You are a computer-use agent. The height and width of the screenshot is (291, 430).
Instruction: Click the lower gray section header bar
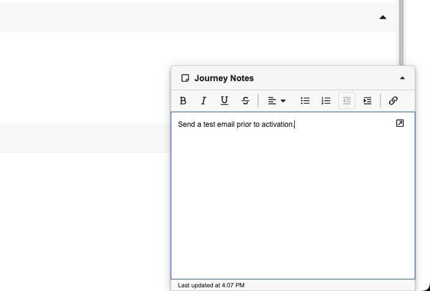click(x=86, y=137)
